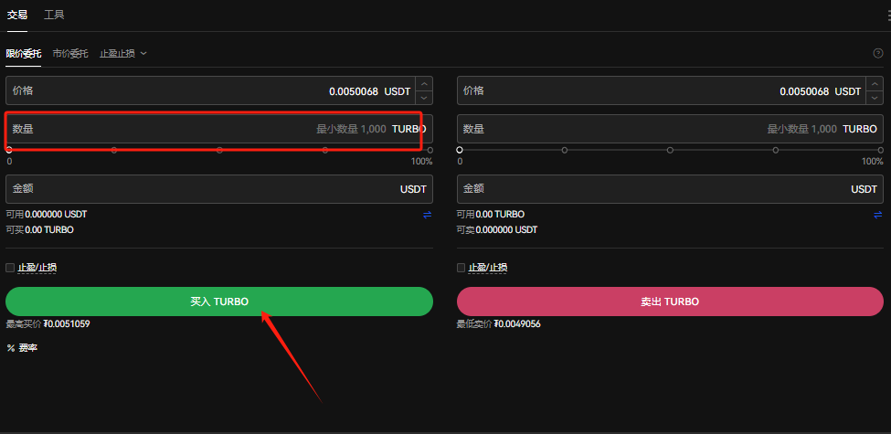Click 最低卖价 value 0.0049056
Screen dimensions: 891x434
pos(517,324)
